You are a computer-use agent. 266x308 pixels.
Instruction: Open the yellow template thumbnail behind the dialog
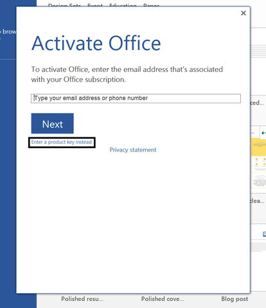(258, 157)
